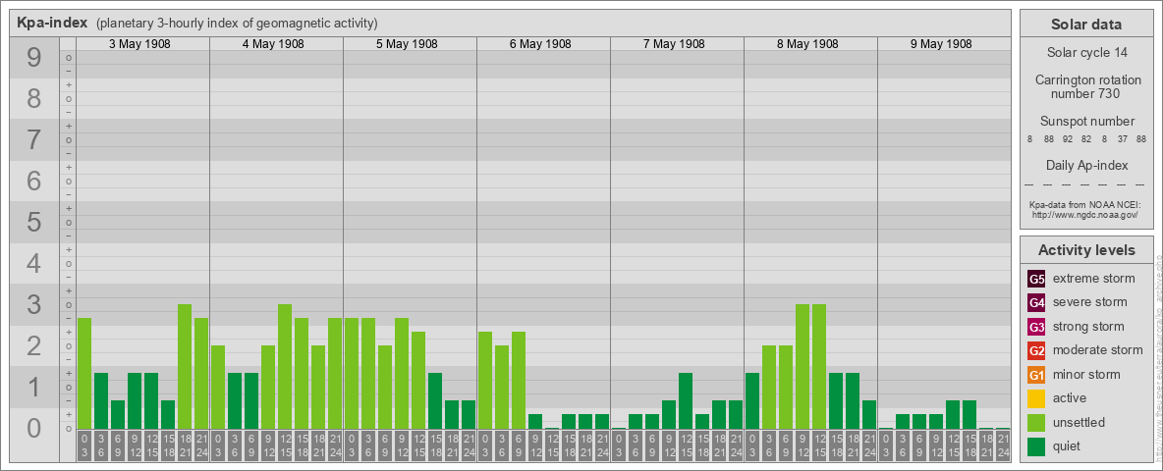Click the '7 May 1908' date header
1163x471 pixels.
tap(674, 44)
